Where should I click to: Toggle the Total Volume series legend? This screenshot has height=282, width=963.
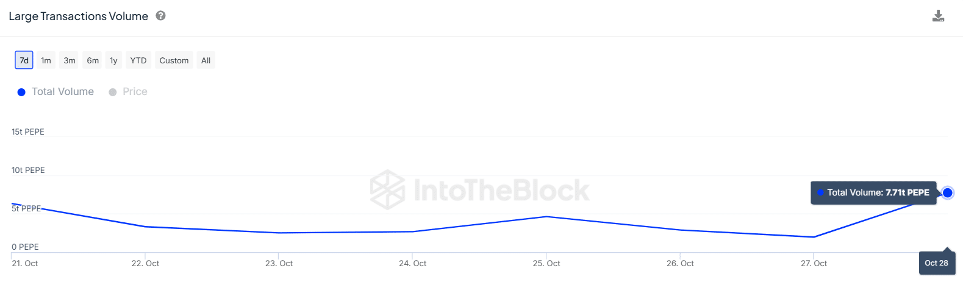[x=62, y=91]
